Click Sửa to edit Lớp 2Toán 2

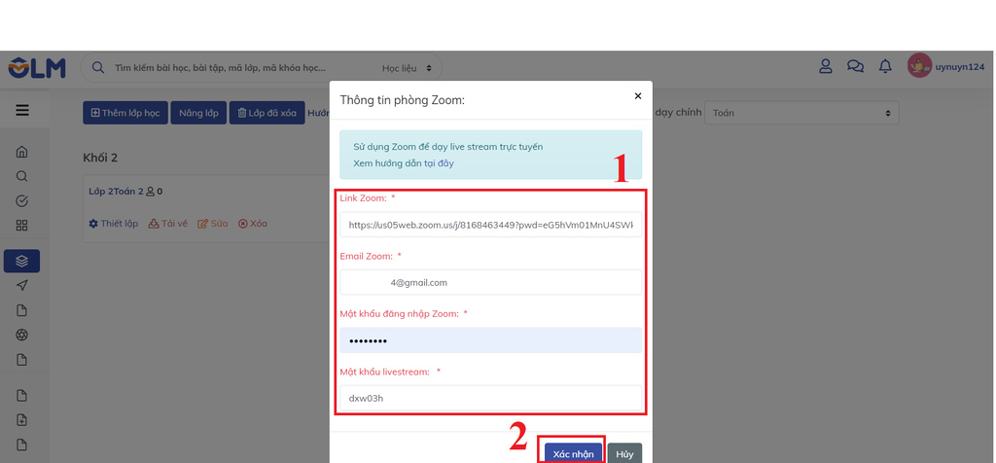click(213, 224)
